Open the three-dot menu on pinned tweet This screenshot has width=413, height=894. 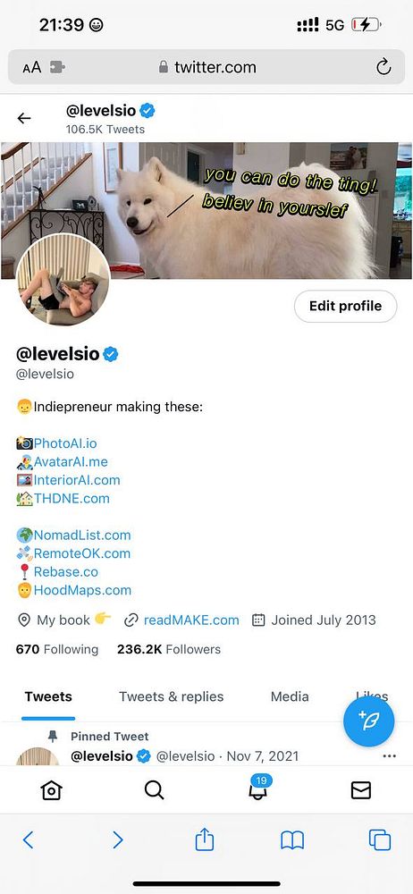click(390, 756)
